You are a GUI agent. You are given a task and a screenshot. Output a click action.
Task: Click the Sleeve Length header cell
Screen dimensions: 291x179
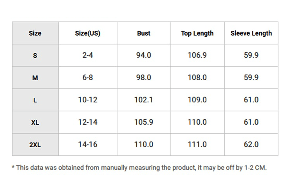click(251, 33)
